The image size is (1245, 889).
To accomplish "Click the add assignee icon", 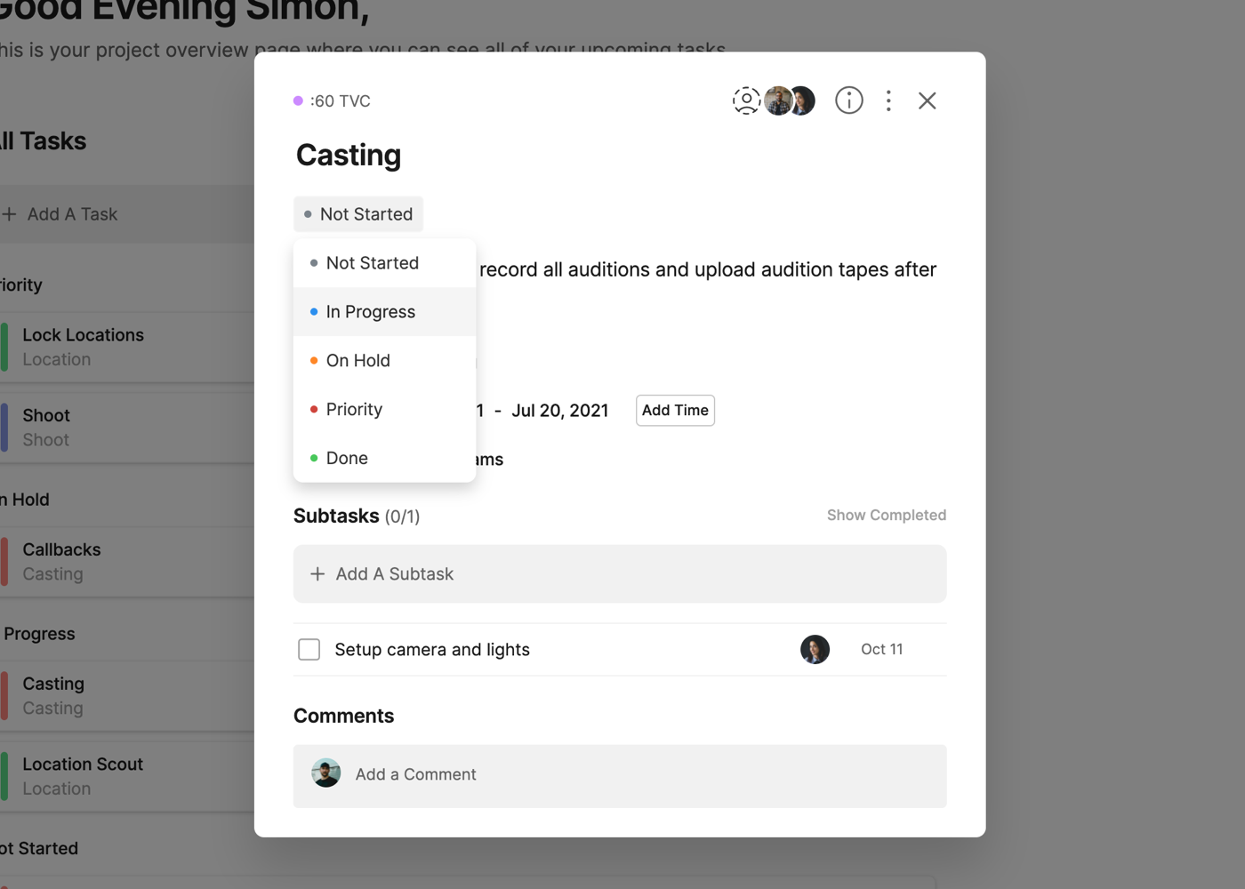I will pos(746,100).
